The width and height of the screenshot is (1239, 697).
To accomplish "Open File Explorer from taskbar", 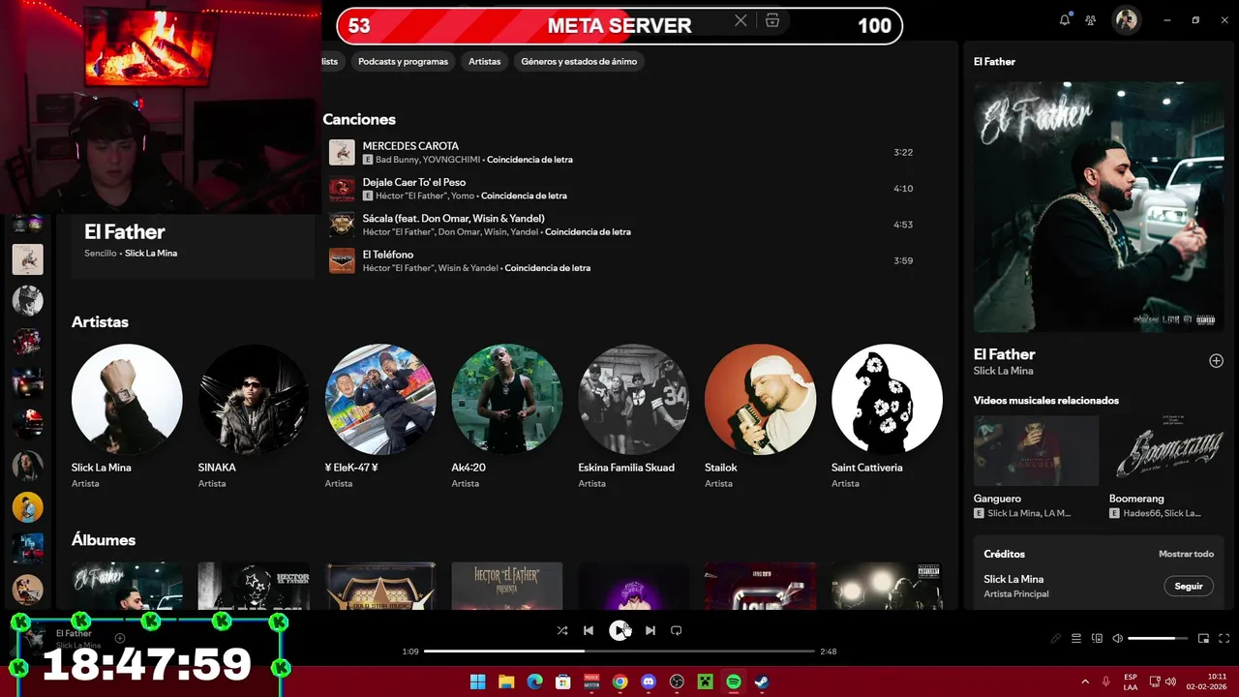I will tap(506, 682).
